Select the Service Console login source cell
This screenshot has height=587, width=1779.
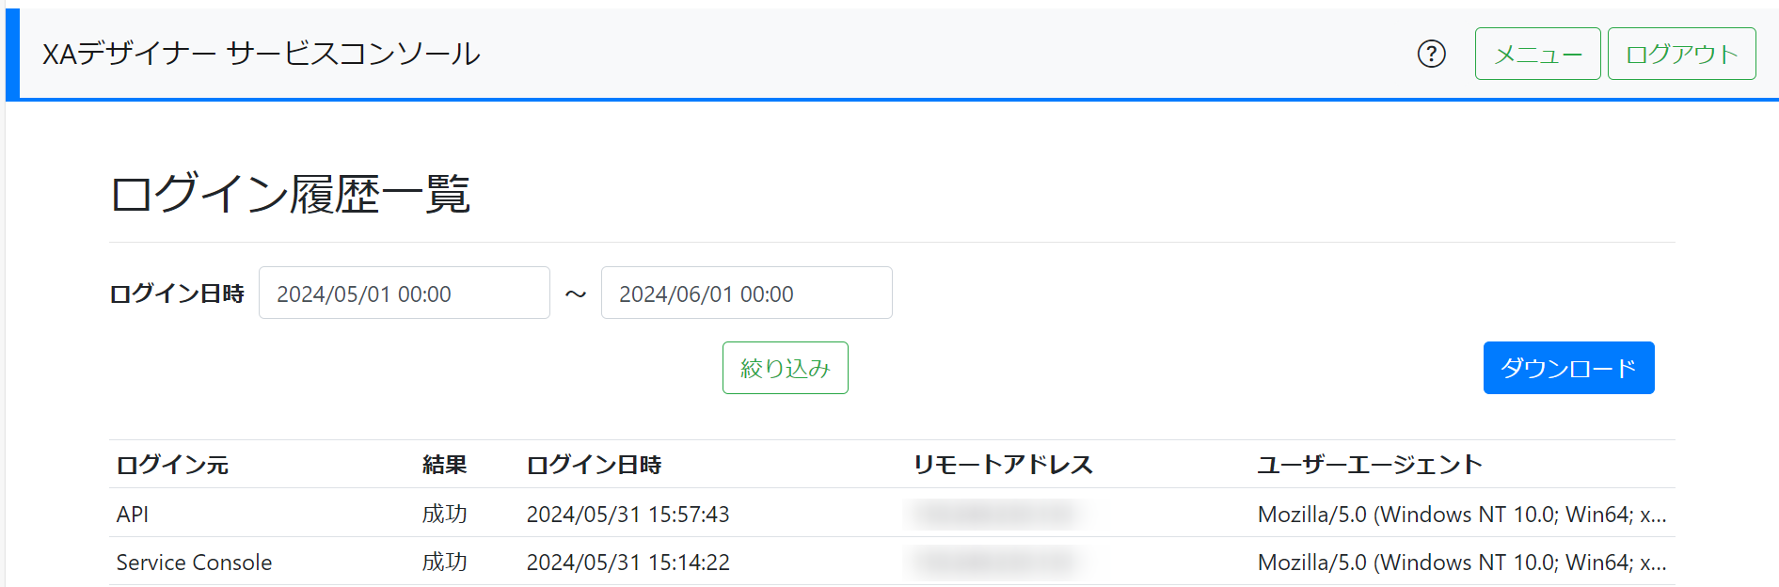(194, 563)
